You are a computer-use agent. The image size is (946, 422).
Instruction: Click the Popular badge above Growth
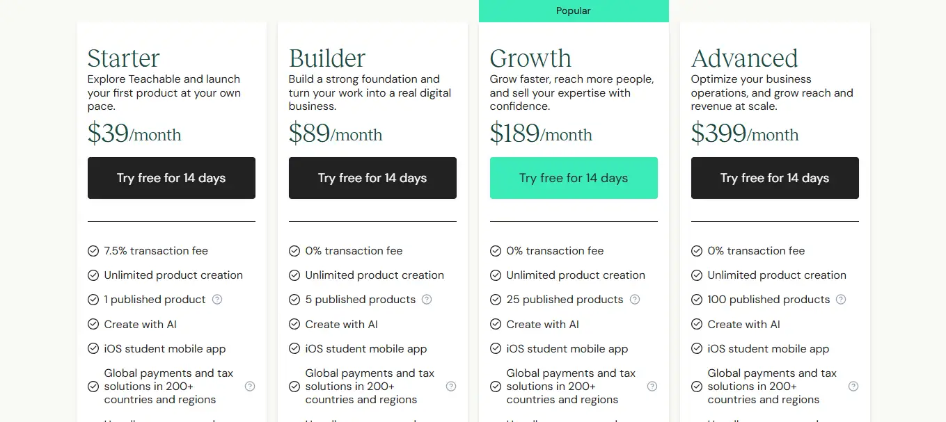coord(574,11)
